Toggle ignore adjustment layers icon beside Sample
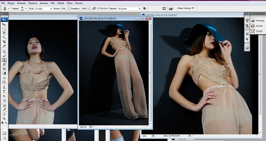Screen dimensions: 266x141 [145, 8]
